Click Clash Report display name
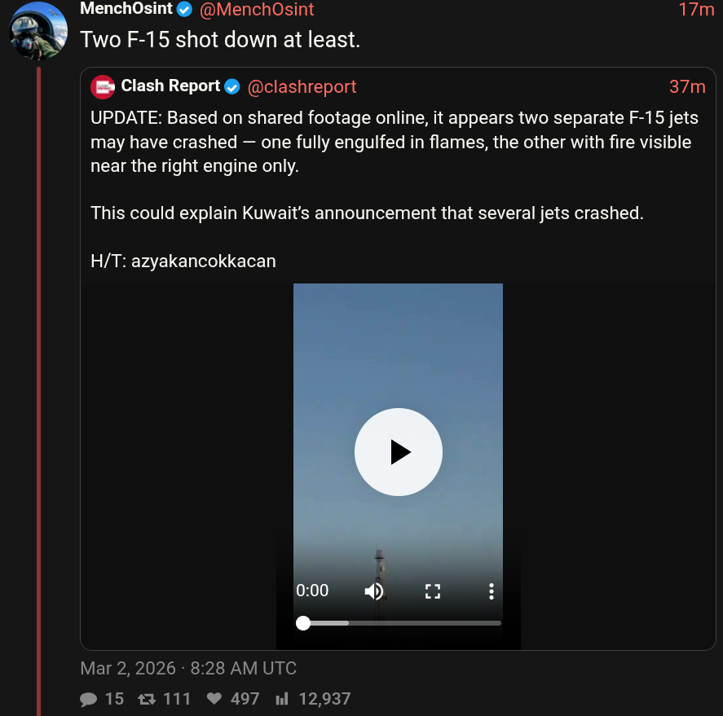723x716 pixels. point(170,86)
